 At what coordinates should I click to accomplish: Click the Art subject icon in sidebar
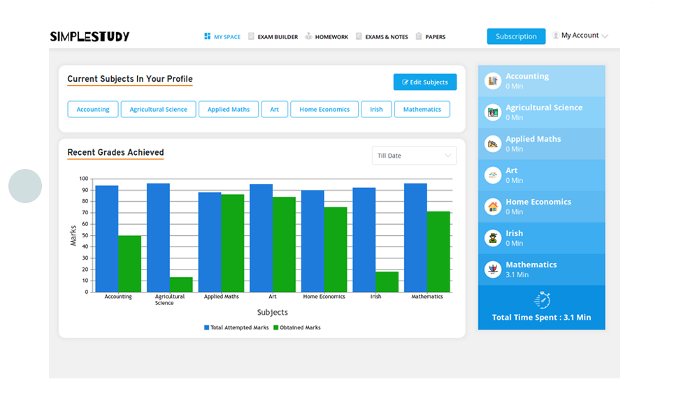(x=493, y=175)
